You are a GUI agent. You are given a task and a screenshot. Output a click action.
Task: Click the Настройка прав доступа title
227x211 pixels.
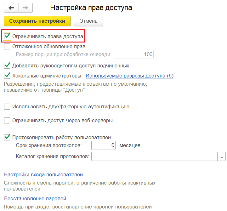91,8
